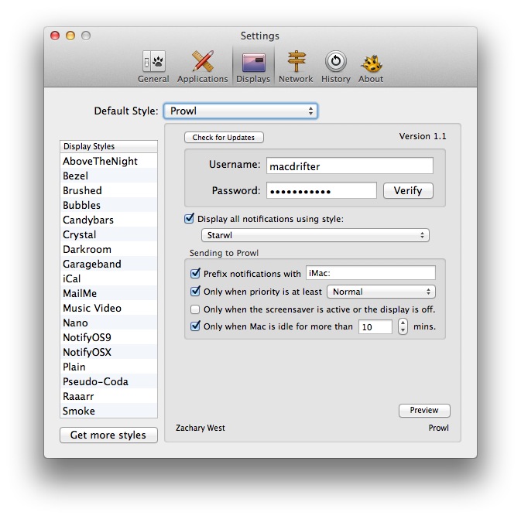Select the Garageband display style

(108, 264)
